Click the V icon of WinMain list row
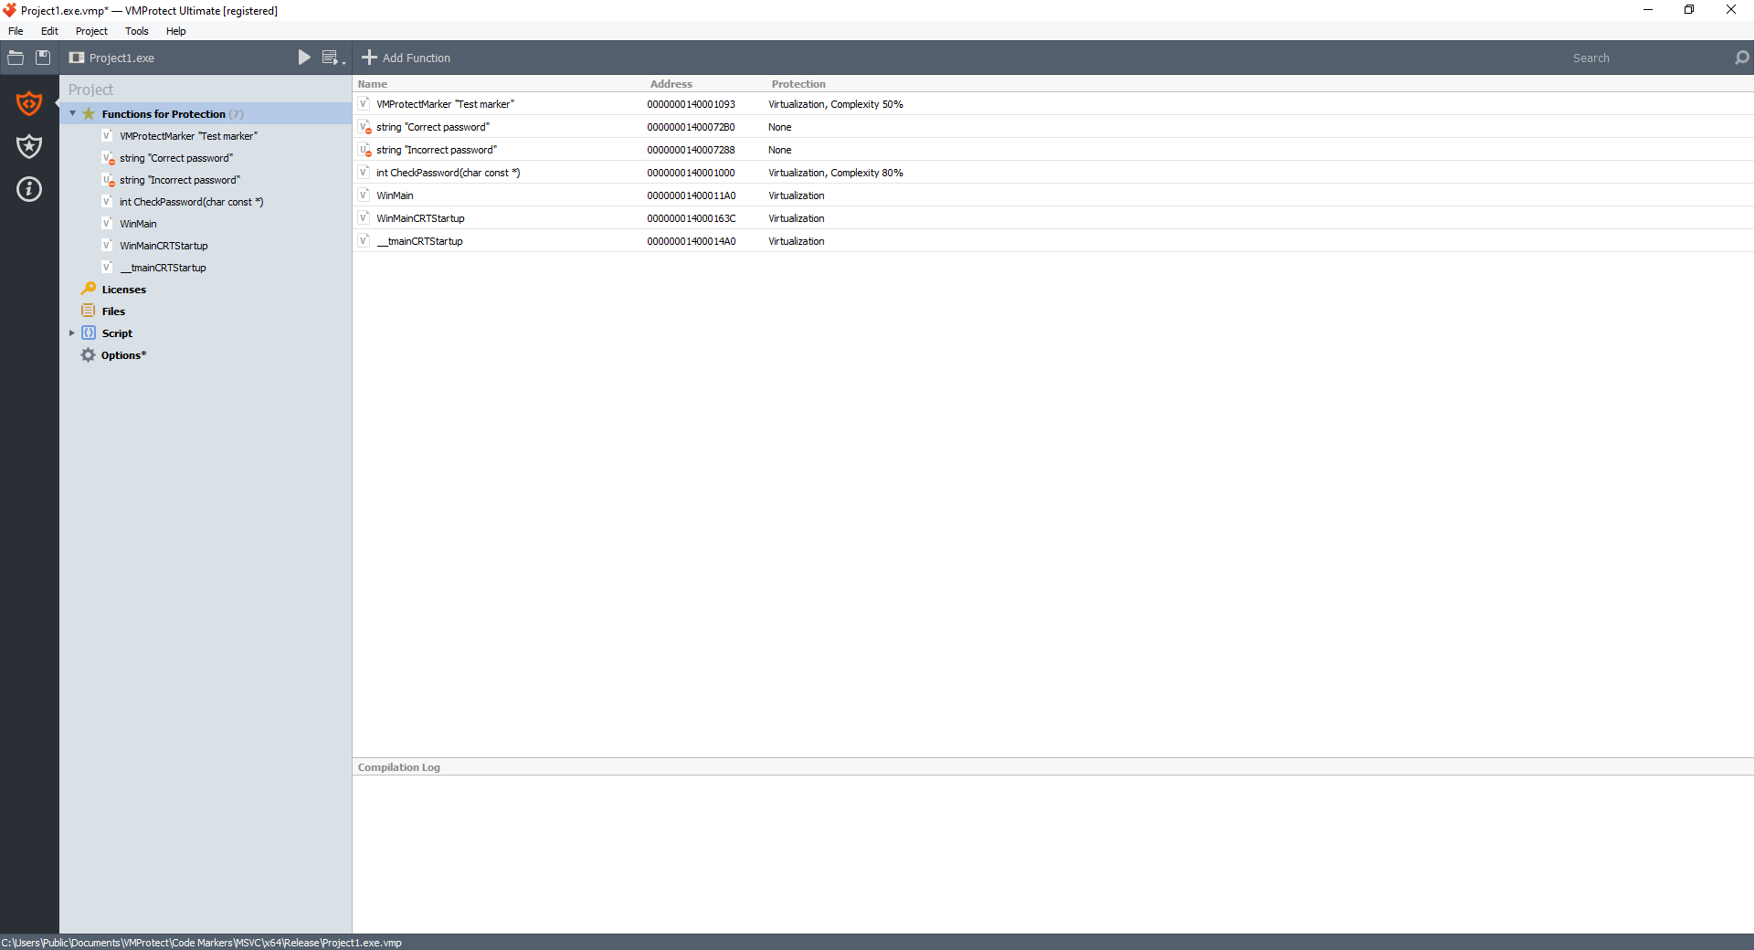The height and width of the screenshot is (950, 1754). (364, 195)
